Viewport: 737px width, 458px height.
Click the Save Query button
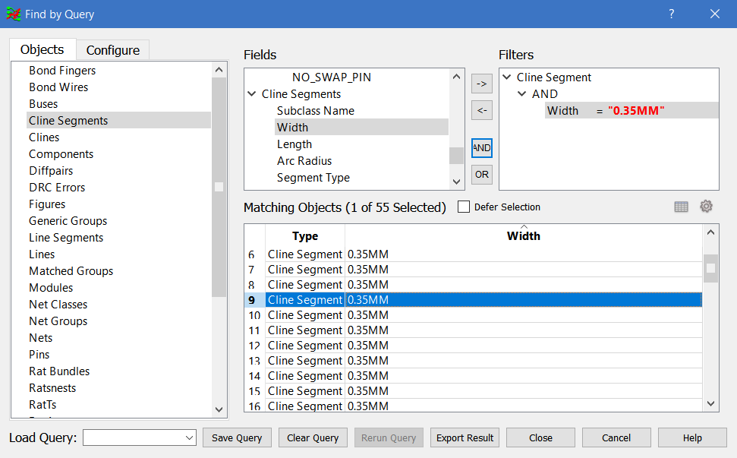tap(237, 437)
